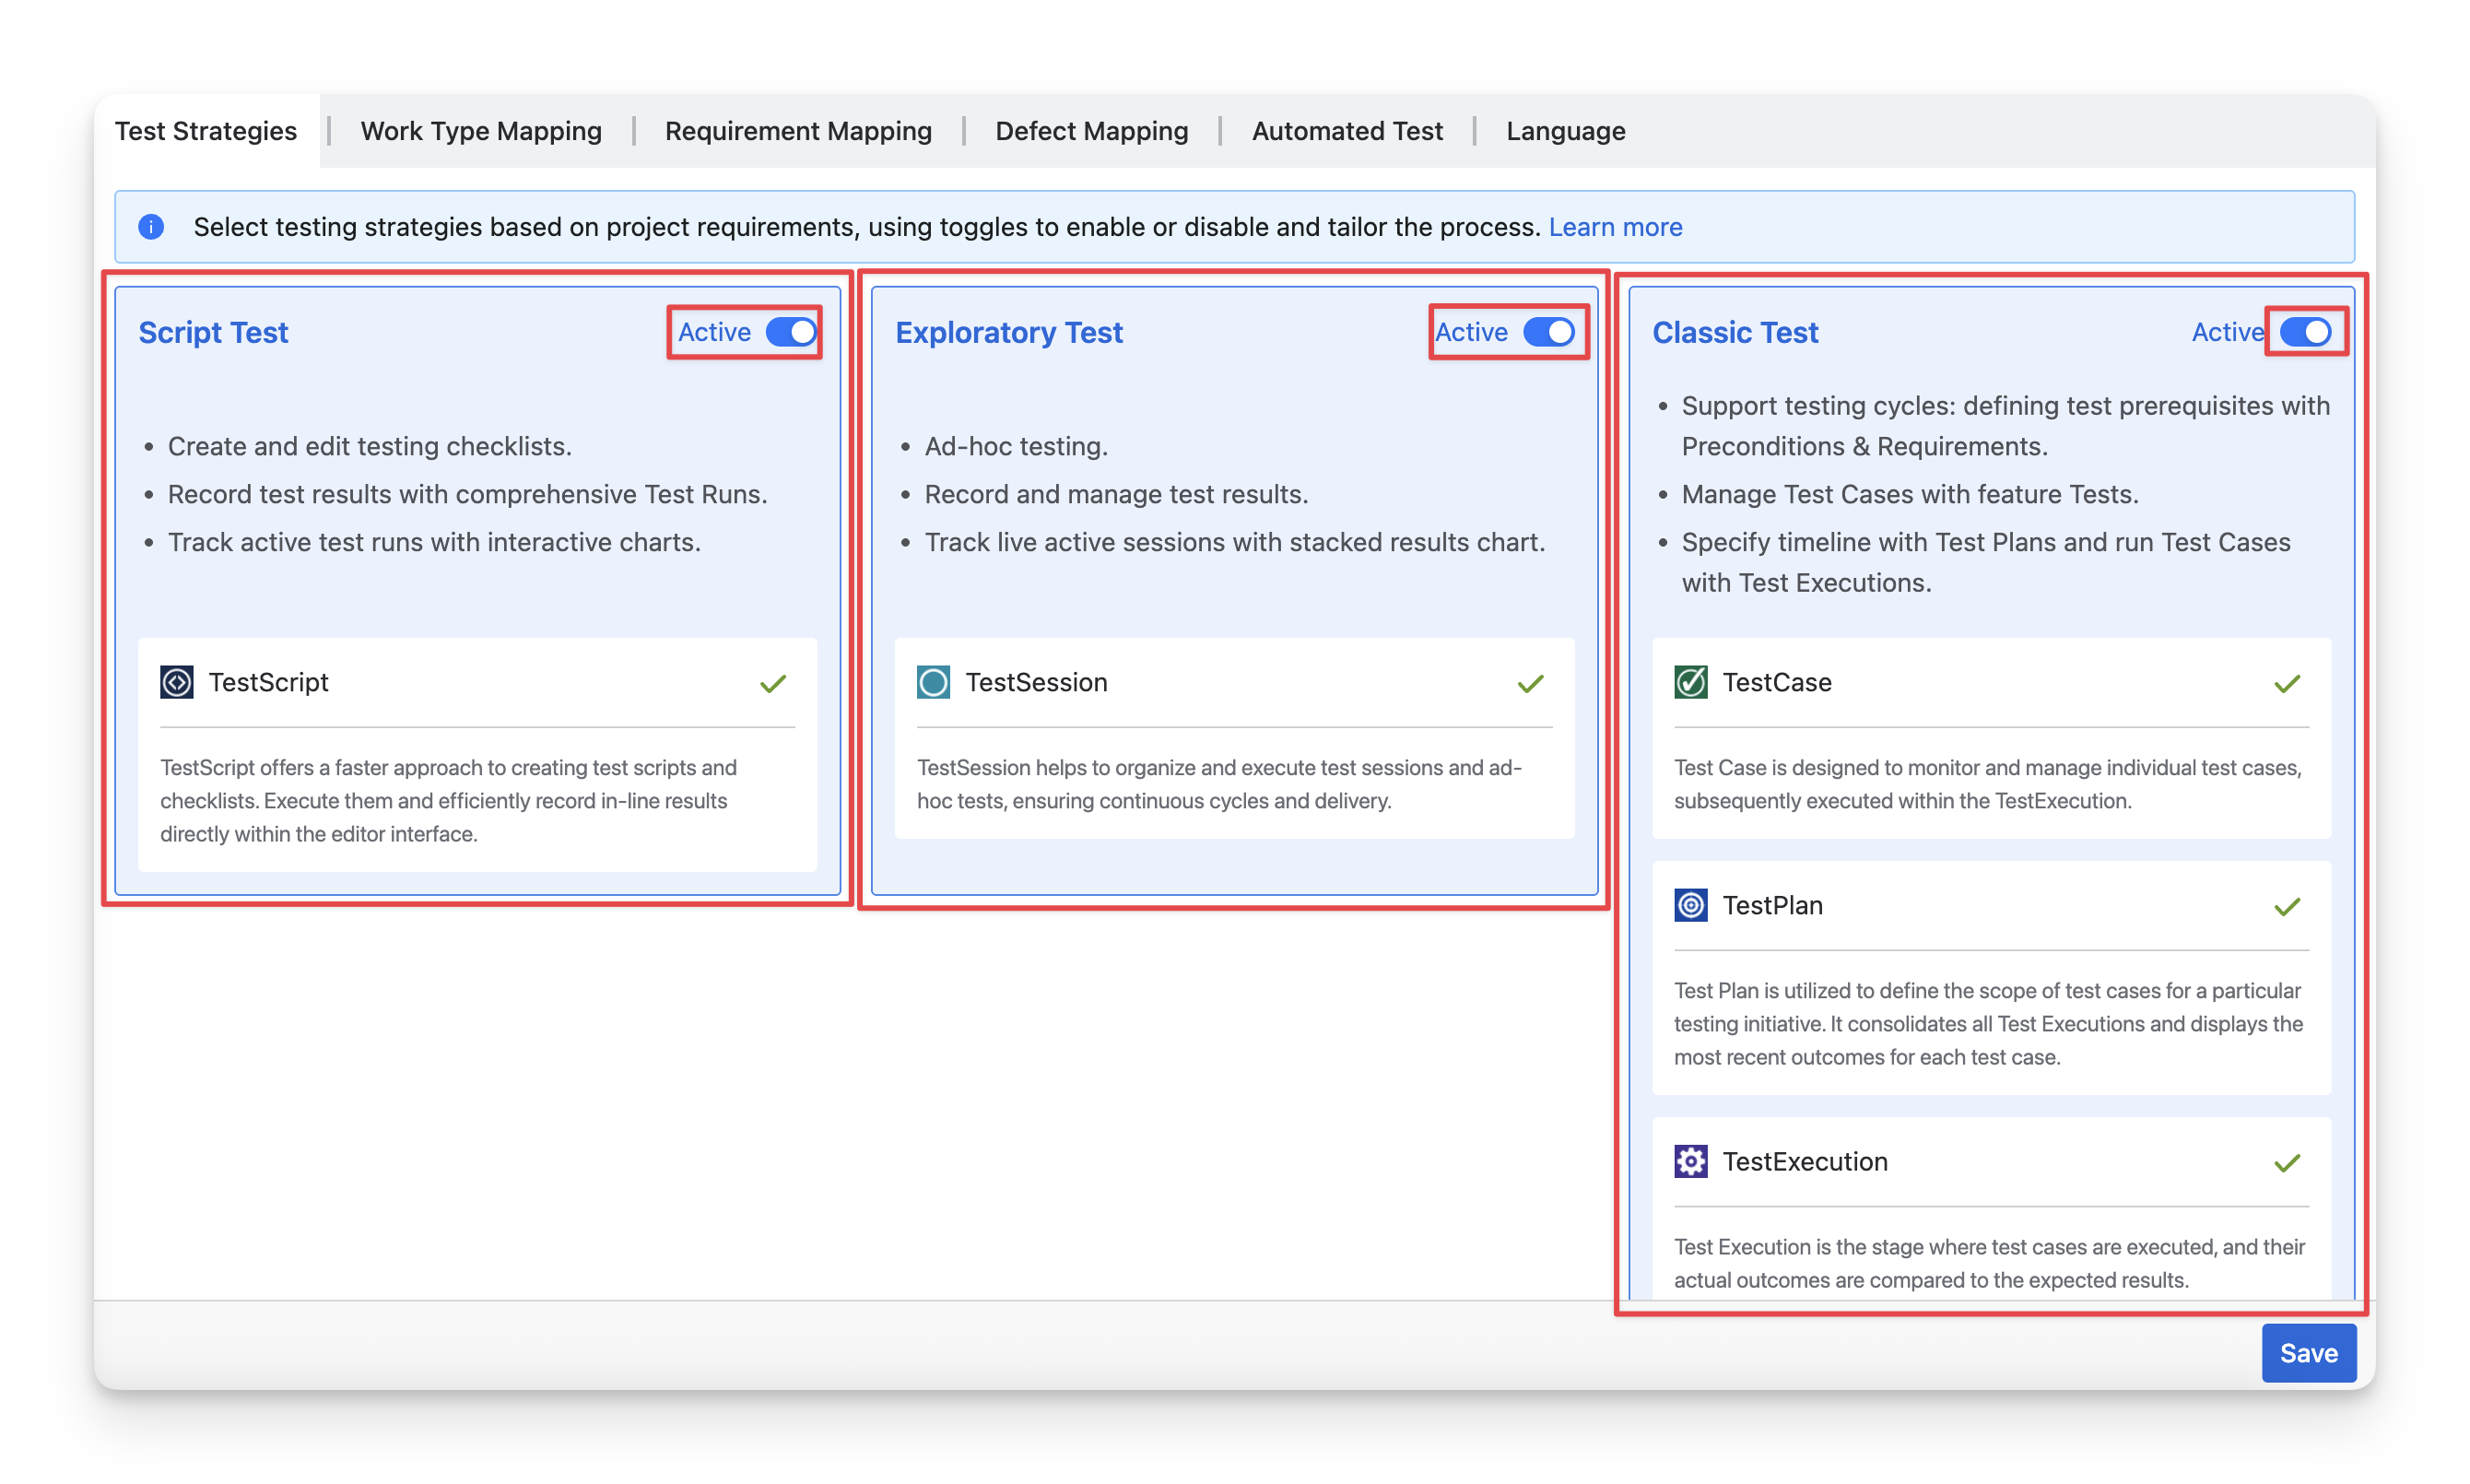The image size is (2470, 1484).
Task: Switch to Requirement Mapping tab
Action: point(797,131)
